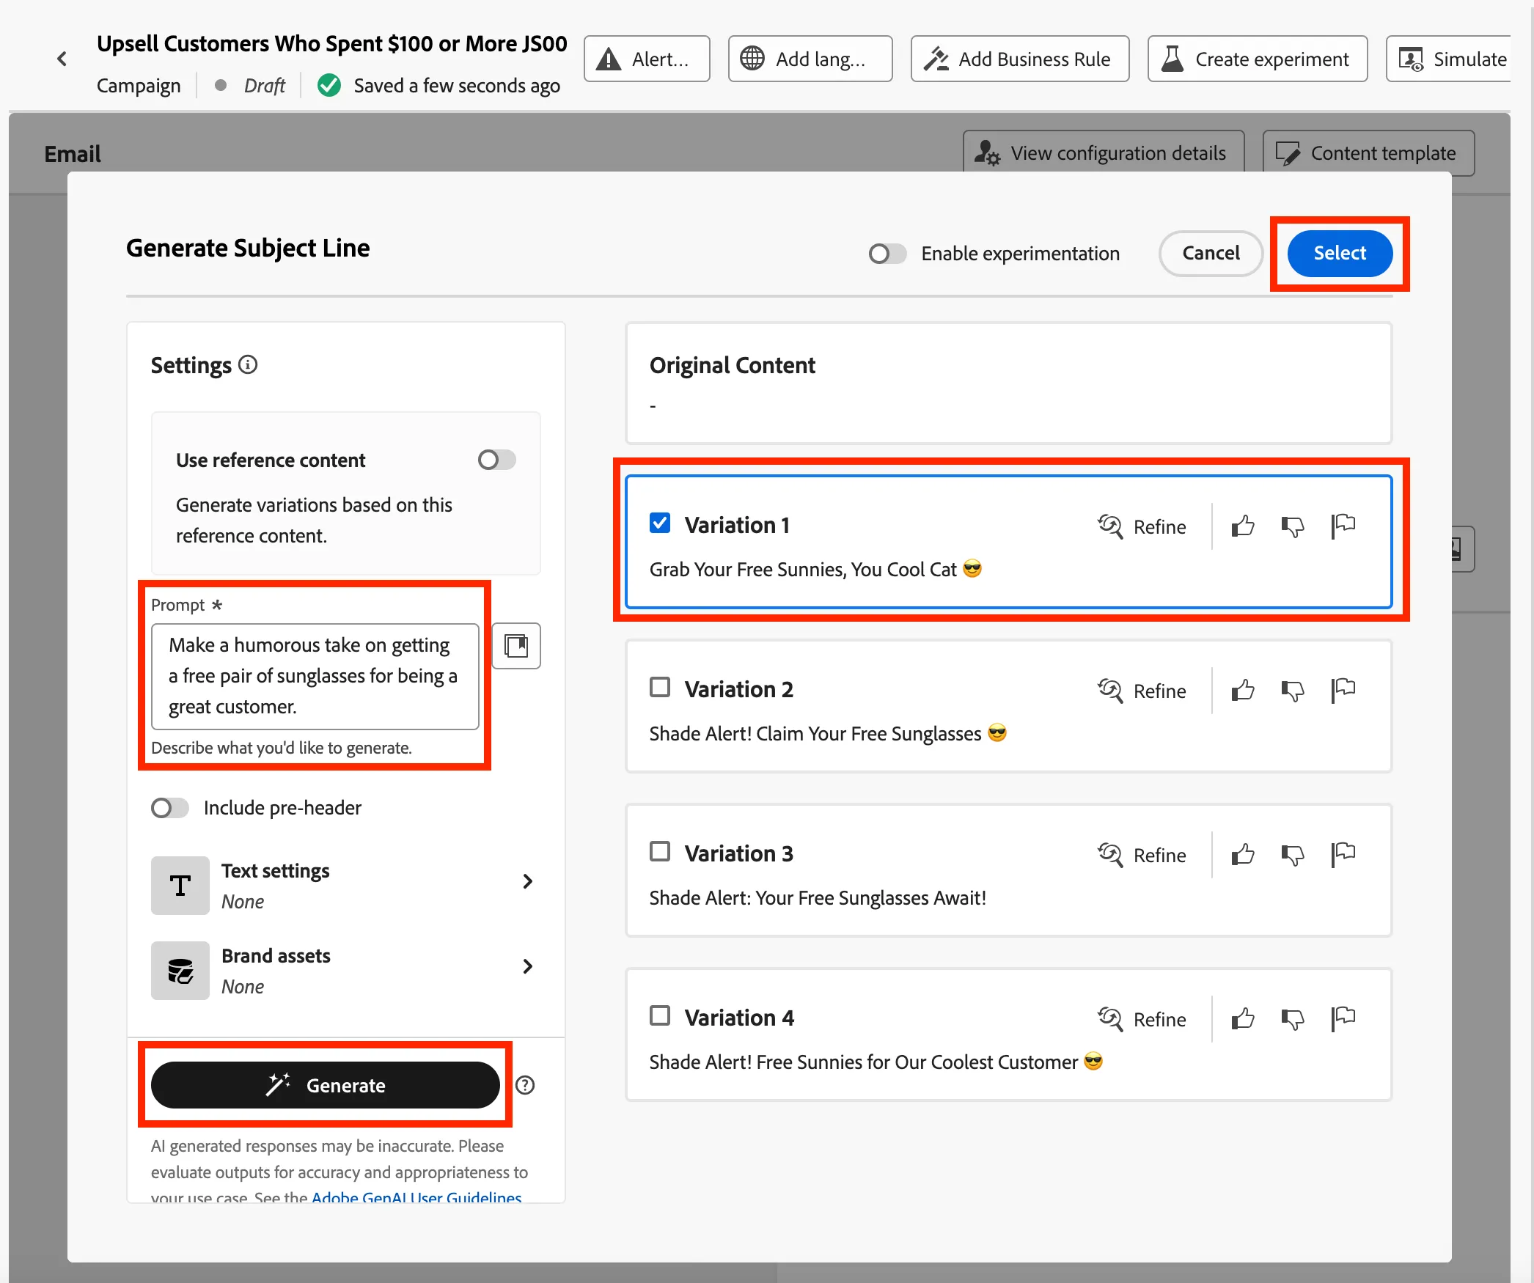Open Adobe GenAI User Guidelines link
Viewport: 1534px width, 1283px height.
(x=416, y=1197)
